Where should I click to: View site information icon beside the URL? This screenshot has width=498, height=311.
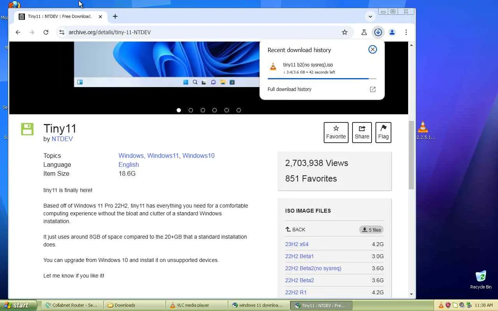(x=61, y=32)
